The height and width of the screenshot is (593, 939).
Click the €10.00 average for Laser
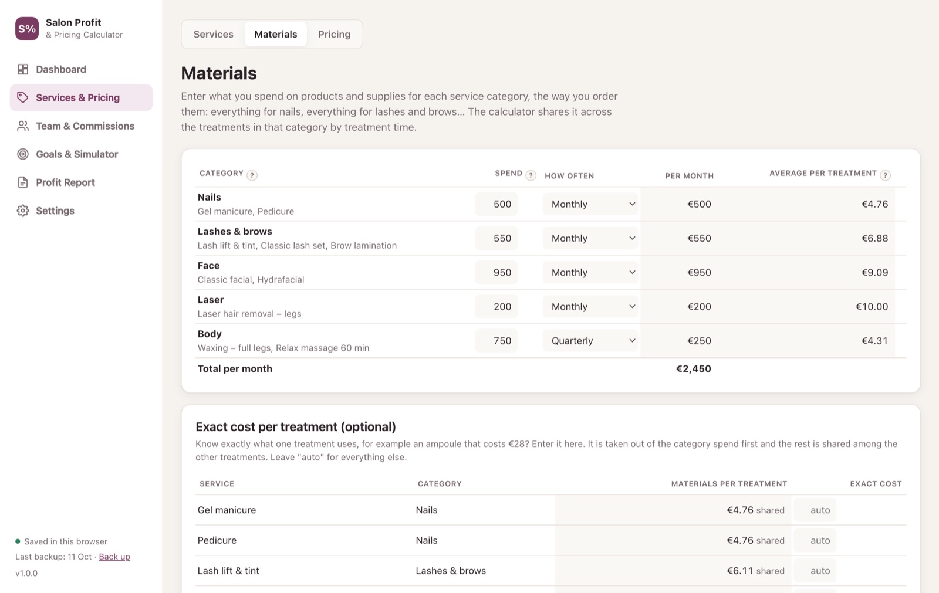(x=872, y=306)
